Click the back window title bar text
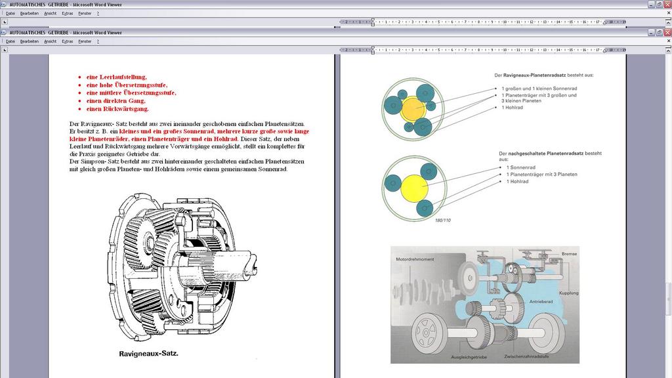Viewport: 672px width, 378px height. 66,5
